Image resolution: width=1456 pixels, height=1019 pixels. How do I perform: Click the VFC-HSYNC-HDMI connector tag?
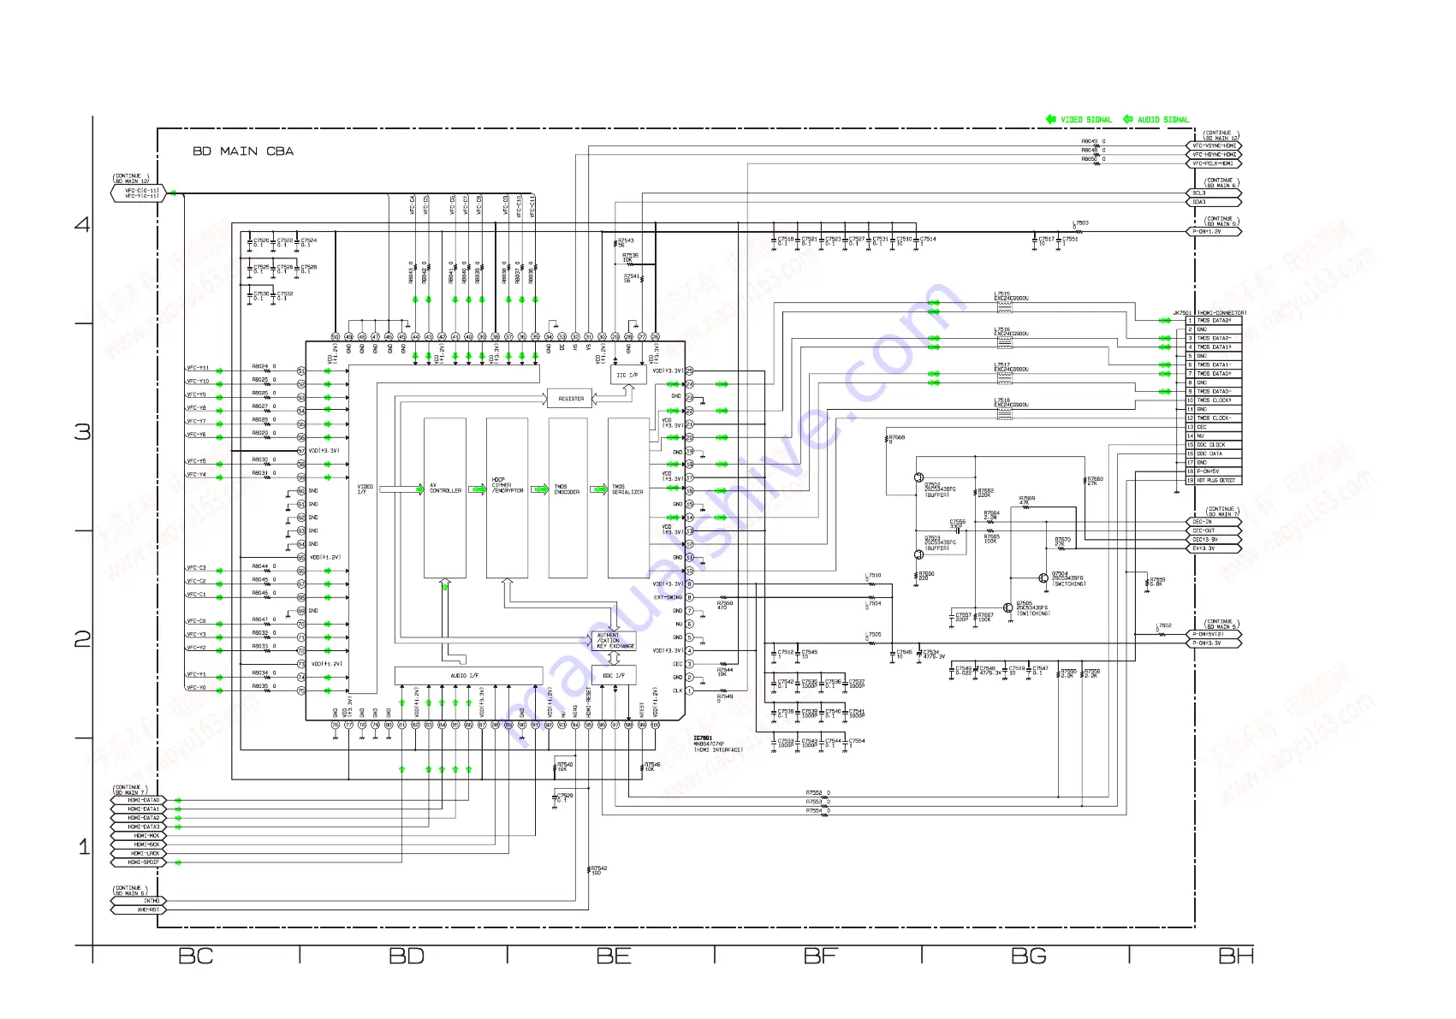[x=1214, y=155]
